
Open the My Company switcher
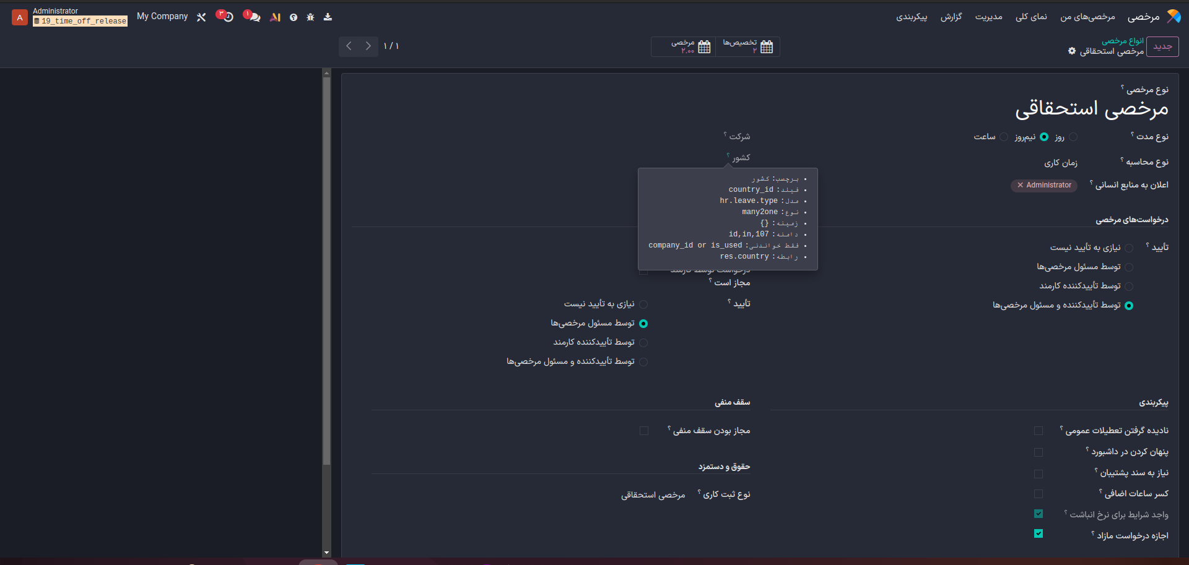162,17
